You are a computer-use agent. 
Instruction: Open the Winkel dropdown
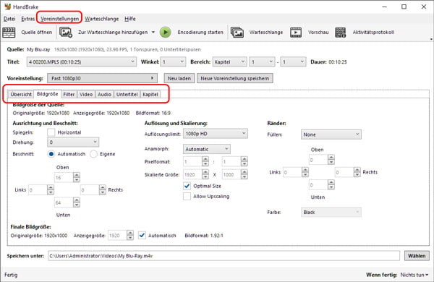click(x=174, y=61)
